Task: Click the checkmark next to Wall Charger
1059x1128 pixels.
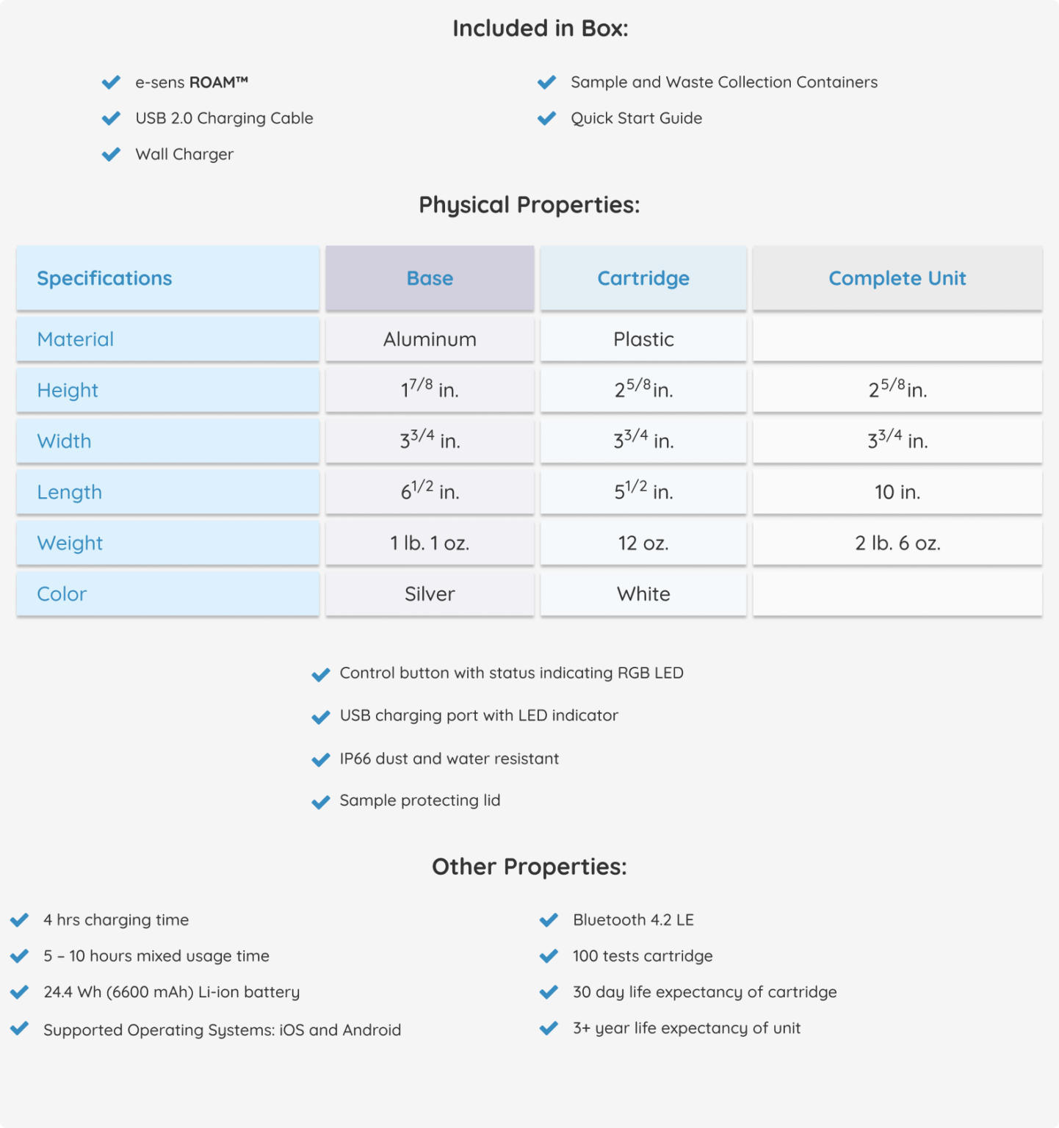Action: click(111, 154)
